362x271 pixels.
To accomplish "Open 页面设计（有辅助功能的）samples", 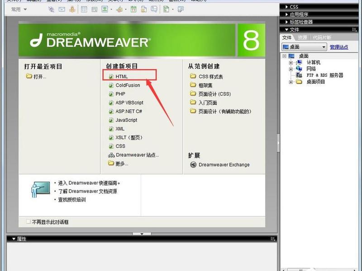I will 225,112.
